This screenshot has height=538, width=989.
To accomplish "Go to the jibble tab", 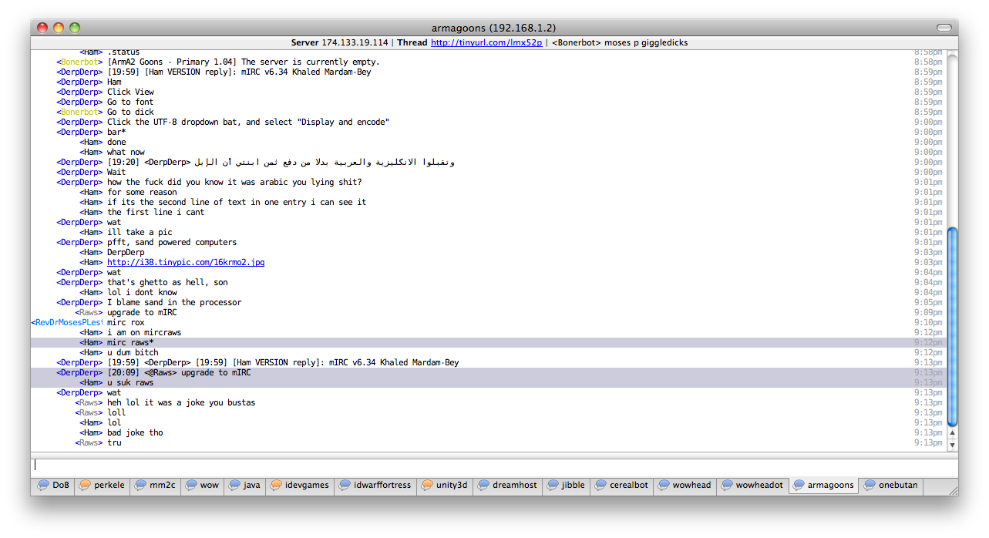I will pyautogui.click(x=573, y=486).
